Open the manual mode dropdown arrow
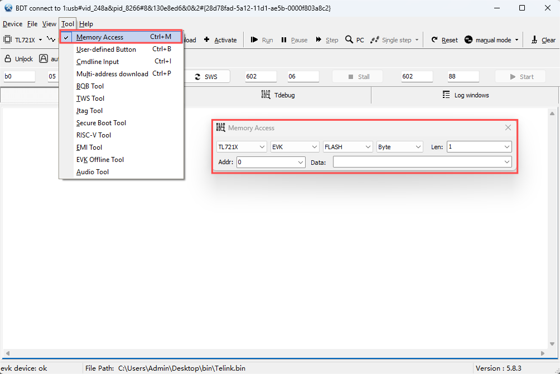Image resolution: width=560 pixels, height=374 pixels. pos(516,40)
